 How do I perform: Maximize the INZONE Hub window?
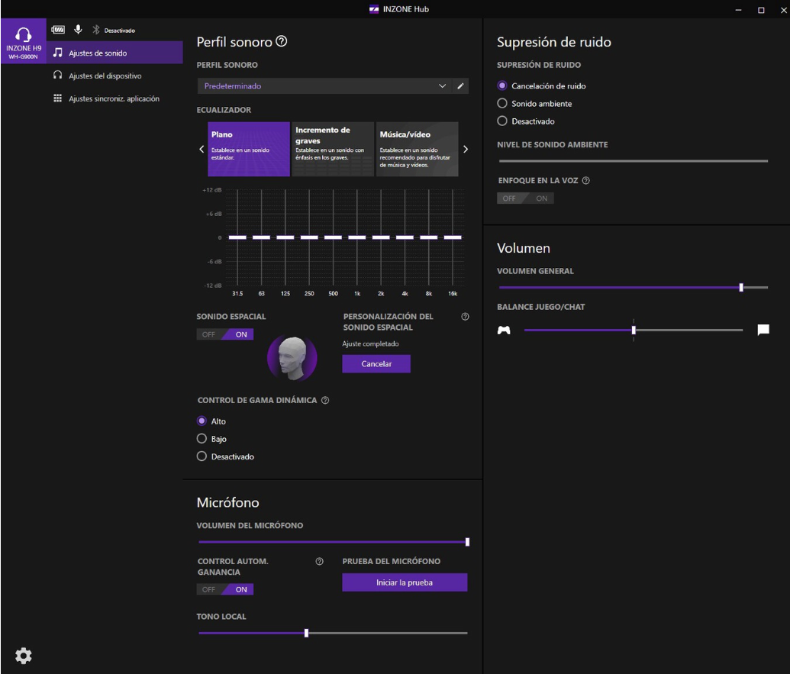pos(761,10)
